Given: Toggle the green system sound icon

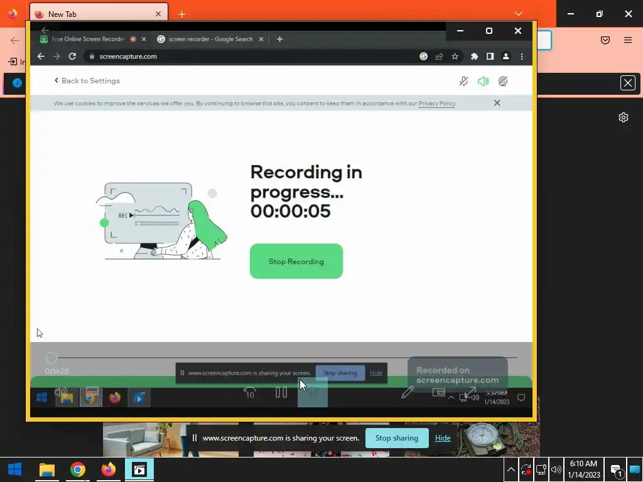Looking at the screenshot, I should [484, 81].
